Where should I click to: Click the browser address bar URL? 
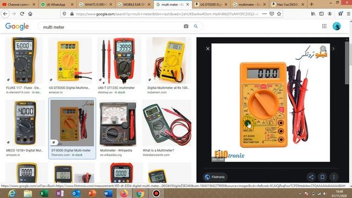pos(167,14)
